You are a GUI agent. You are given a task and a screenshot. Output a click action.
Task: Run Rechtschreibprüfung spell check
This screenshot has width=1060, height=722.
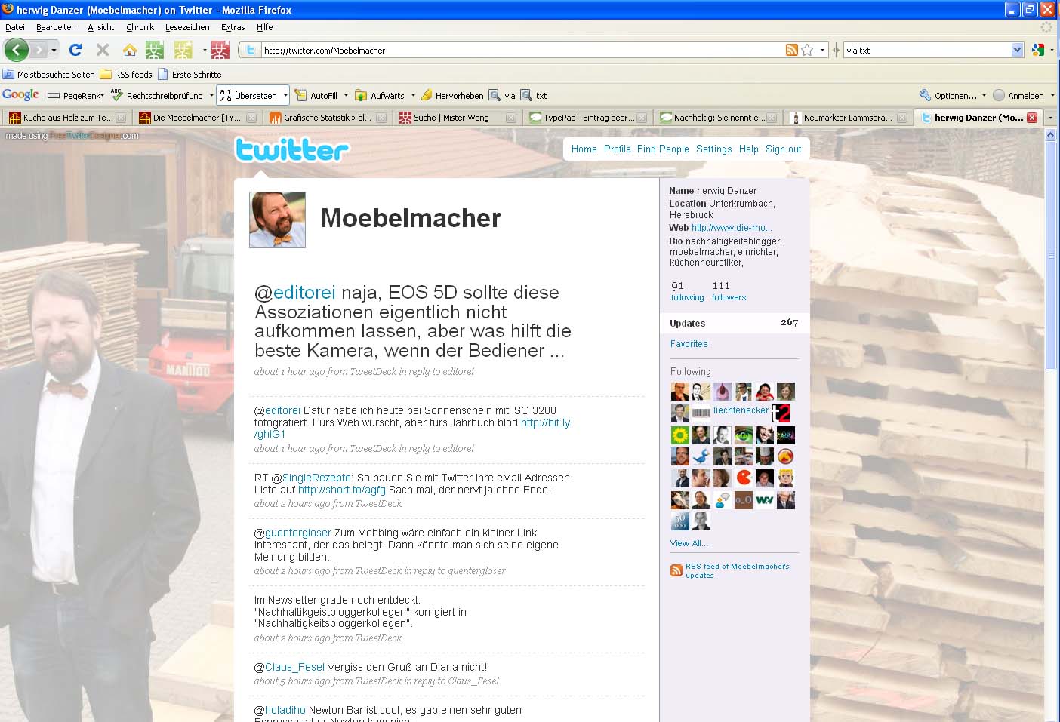(x=157, y=96)
